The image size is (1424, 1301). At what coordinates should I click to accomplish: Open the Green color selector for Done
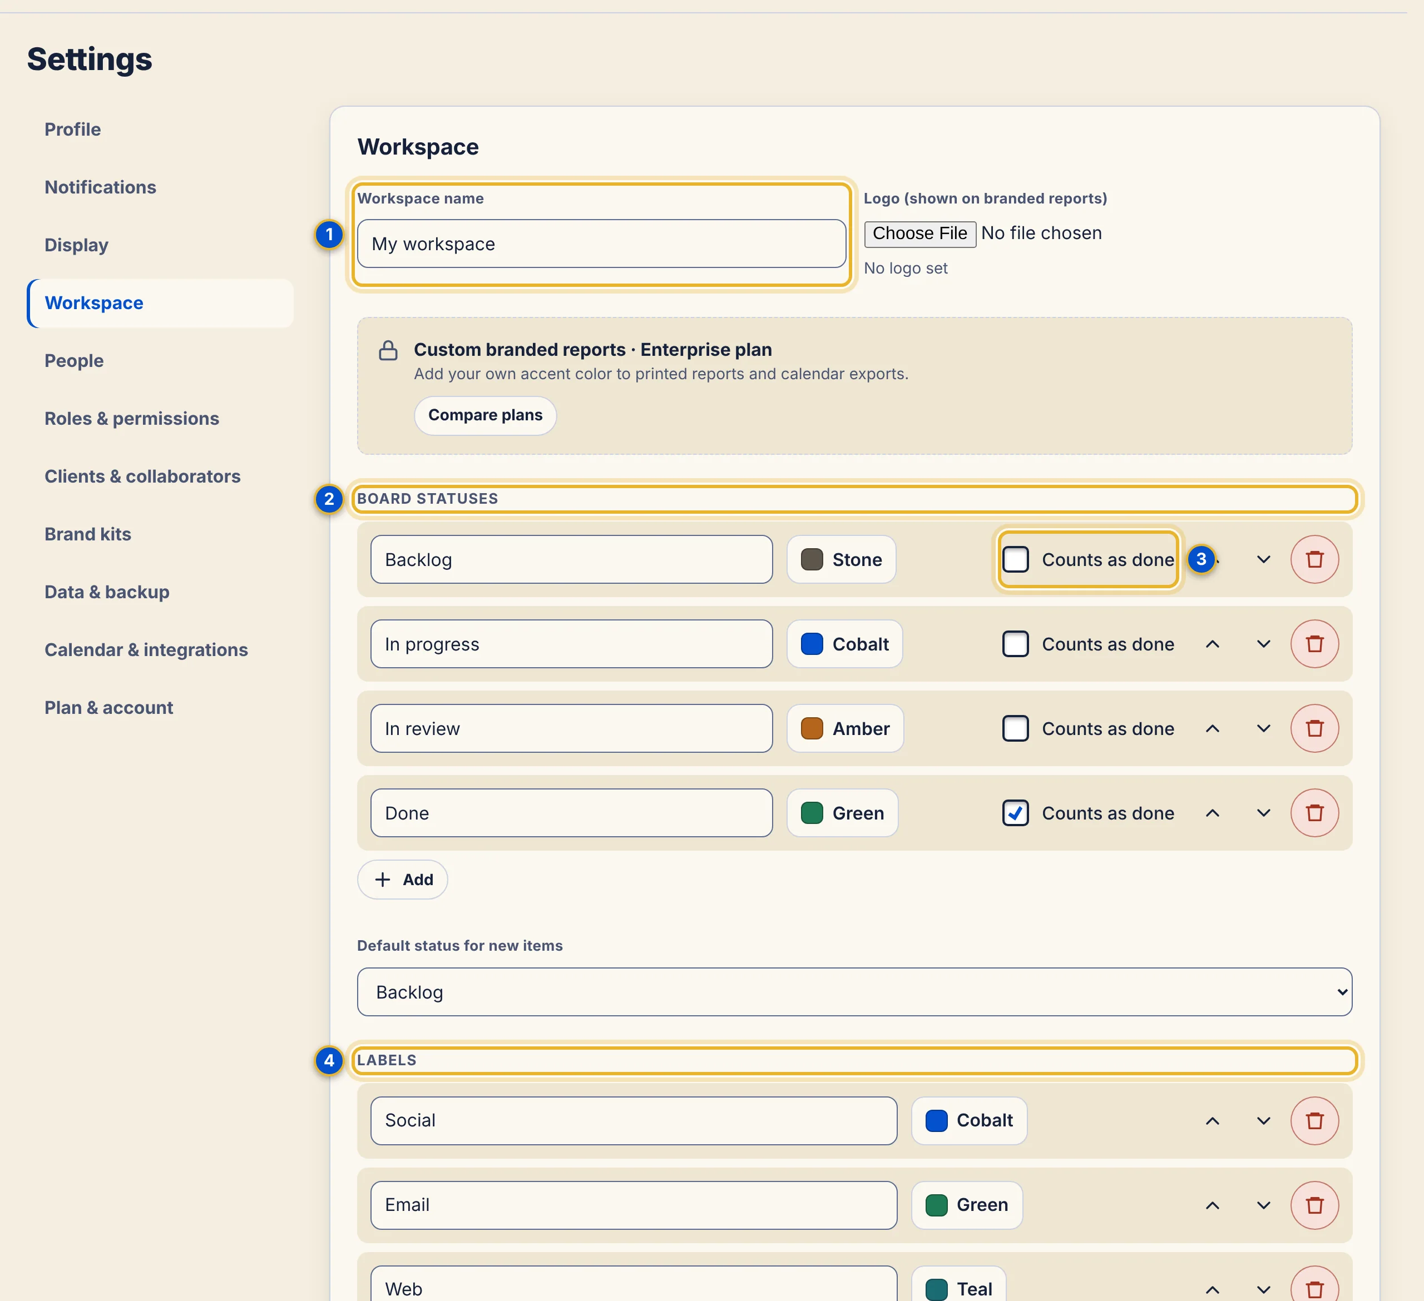[843, 813]
